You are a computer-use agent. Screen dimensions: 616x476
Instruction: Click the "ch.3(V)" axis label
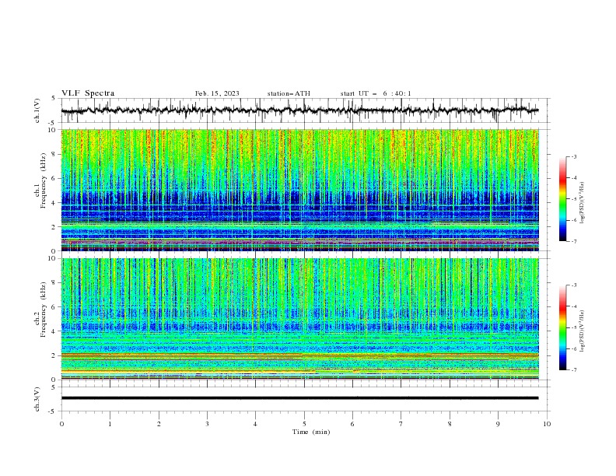(x=37, y=399)
